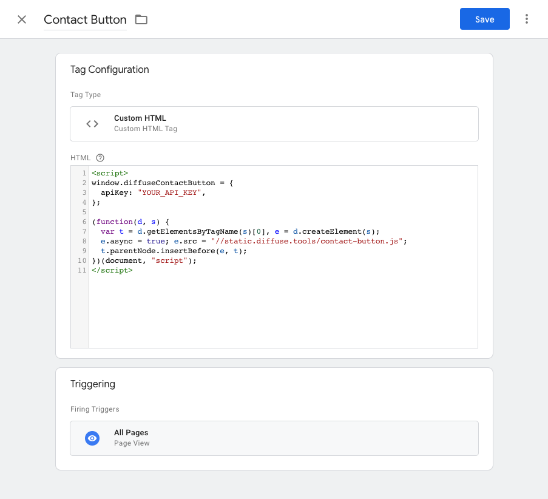Click the Page View trigger subtitle
The image size is (548, 499).
[132, 443]
